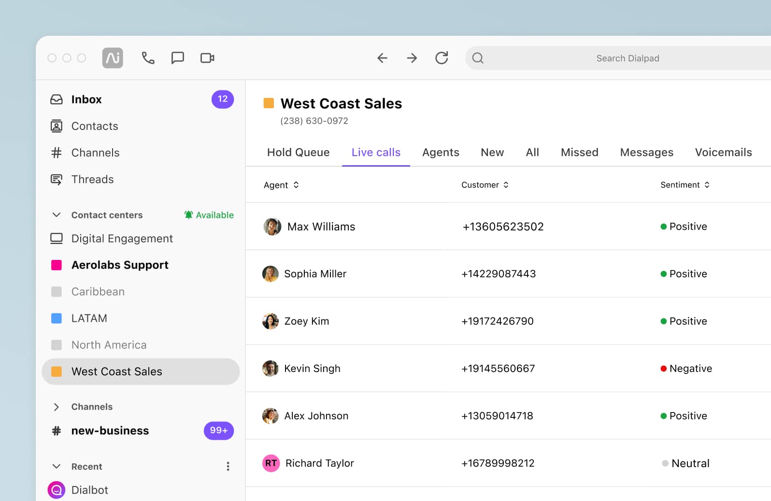Open Inbox with 12 unread items
This screenshot has height=501, width=771.
(x=86, y=100)
